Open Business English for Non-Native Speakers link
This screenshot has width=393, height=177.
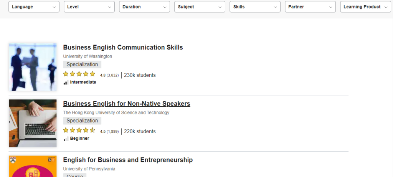pyautogui.click(x=127, y=104)
